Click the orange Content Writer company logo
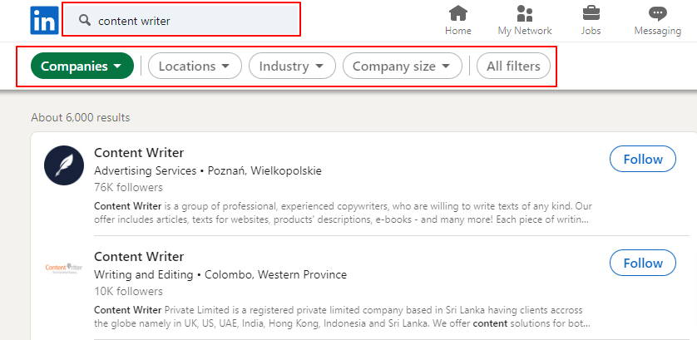The width and height of the screenshot is (697, 340). click(64, 268)
